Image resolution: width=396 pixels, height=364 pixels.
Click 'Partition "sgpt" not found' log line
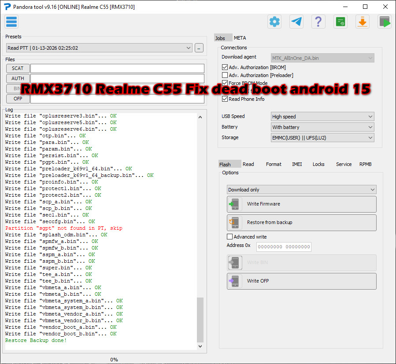63,228
